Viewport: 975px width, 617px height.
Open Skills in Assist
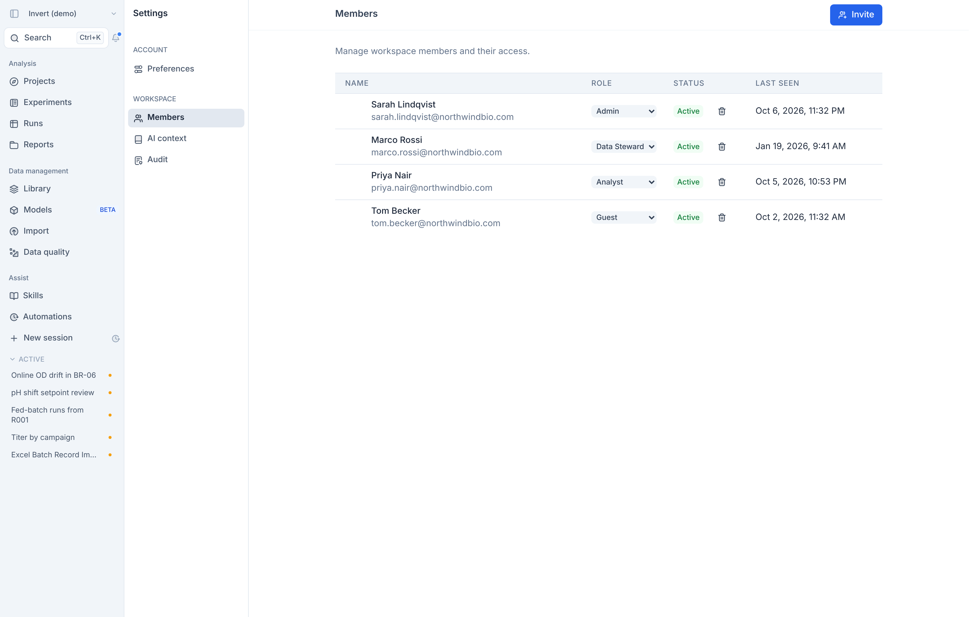[62, 295]
